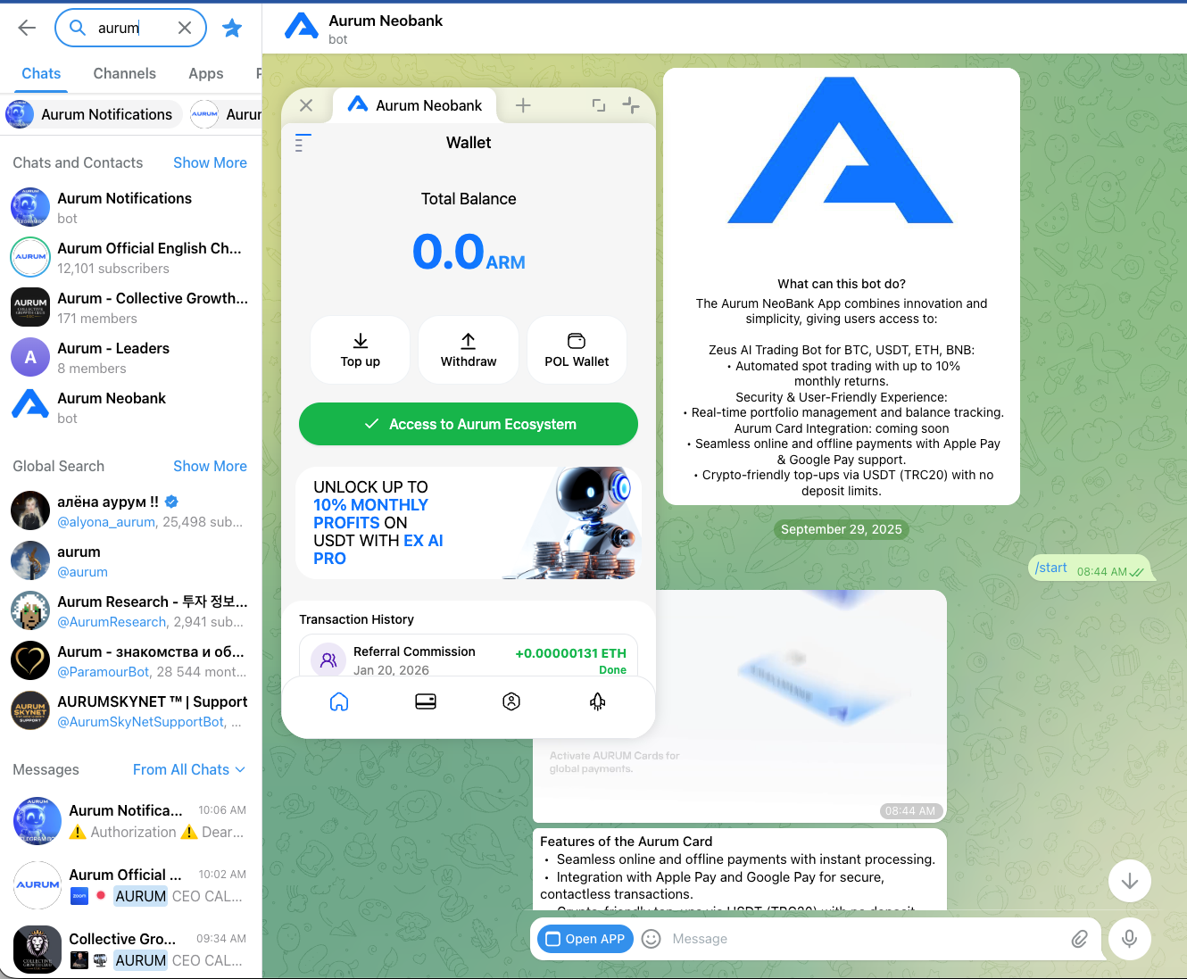This screenshot has height=979, width=1187.
Task: Open алёна аурум channel result
Action: click(x=130, y=510)
